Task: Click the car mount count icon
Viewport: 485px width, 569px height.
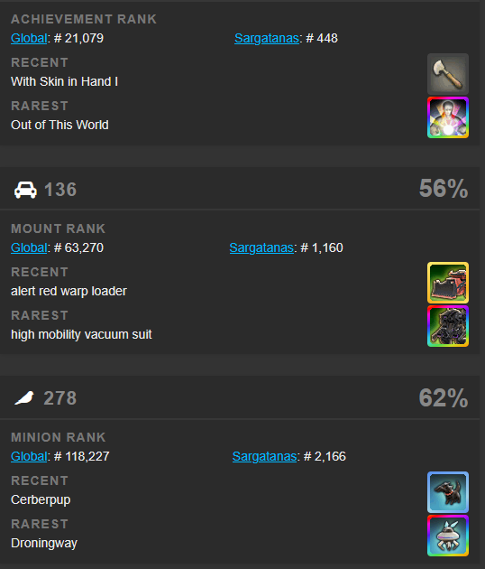Action: tap(25, 190)
